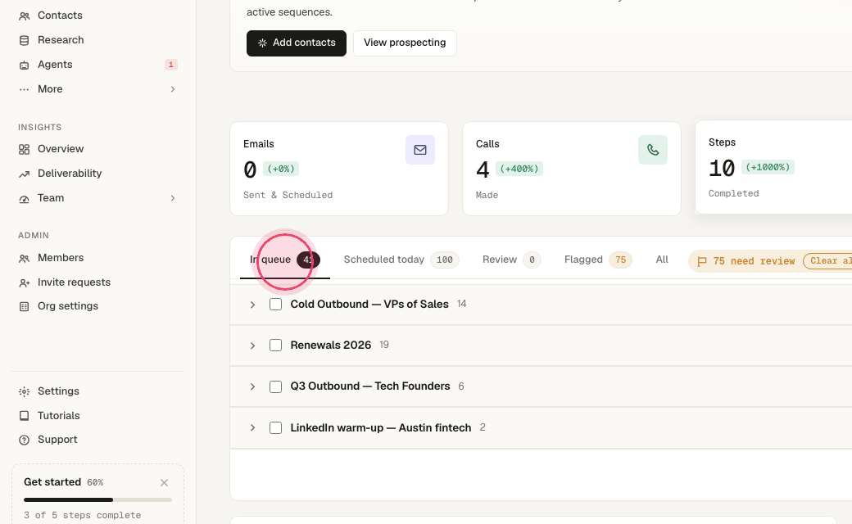This screenshot has width=852, height=524.
Task: Click the Deliverability trend icon
Action: point(24,174)
